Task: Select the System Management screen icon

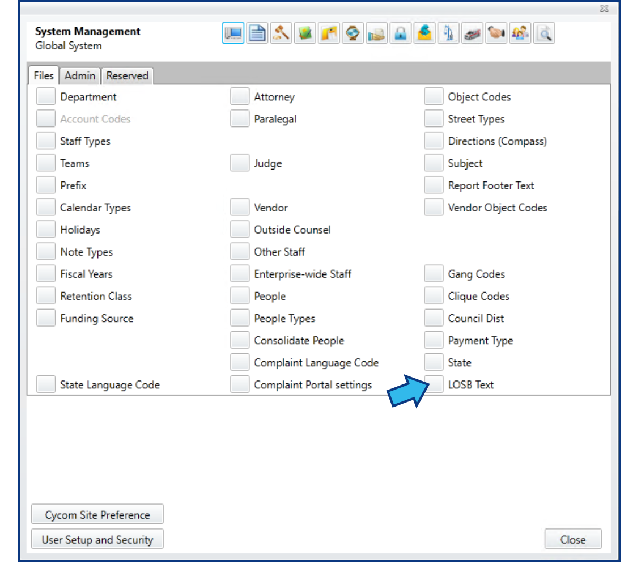Action: click(x=233, y=33)
